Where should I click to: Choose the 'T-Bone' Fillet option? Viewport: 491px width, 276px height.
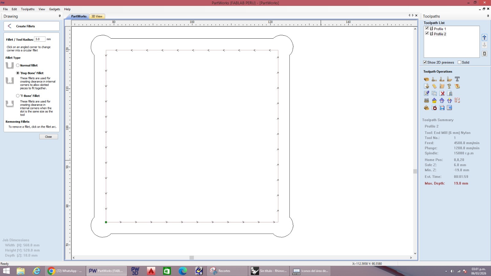18,96
